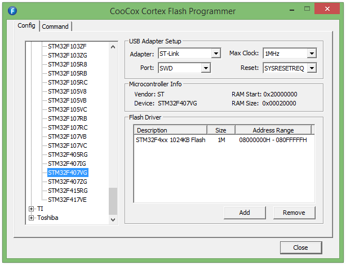Screen dimensions: 346x265
Task: Select STM32F107VB device
Action: (67, 136)
